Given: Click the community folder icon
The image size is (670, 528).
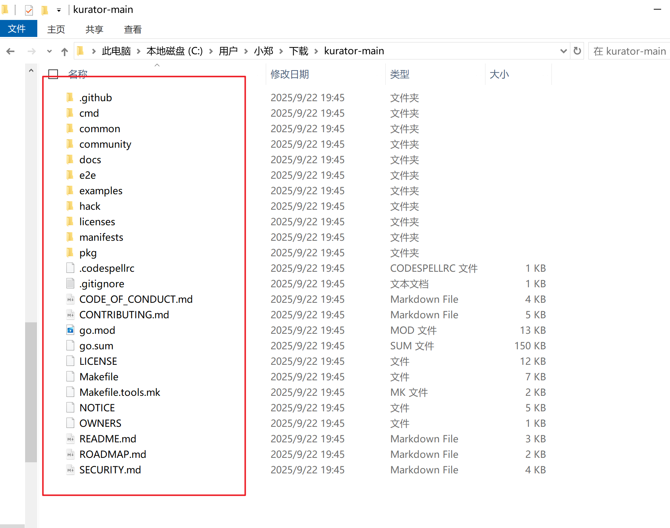Looking at the screenshot, I should 70,144.
